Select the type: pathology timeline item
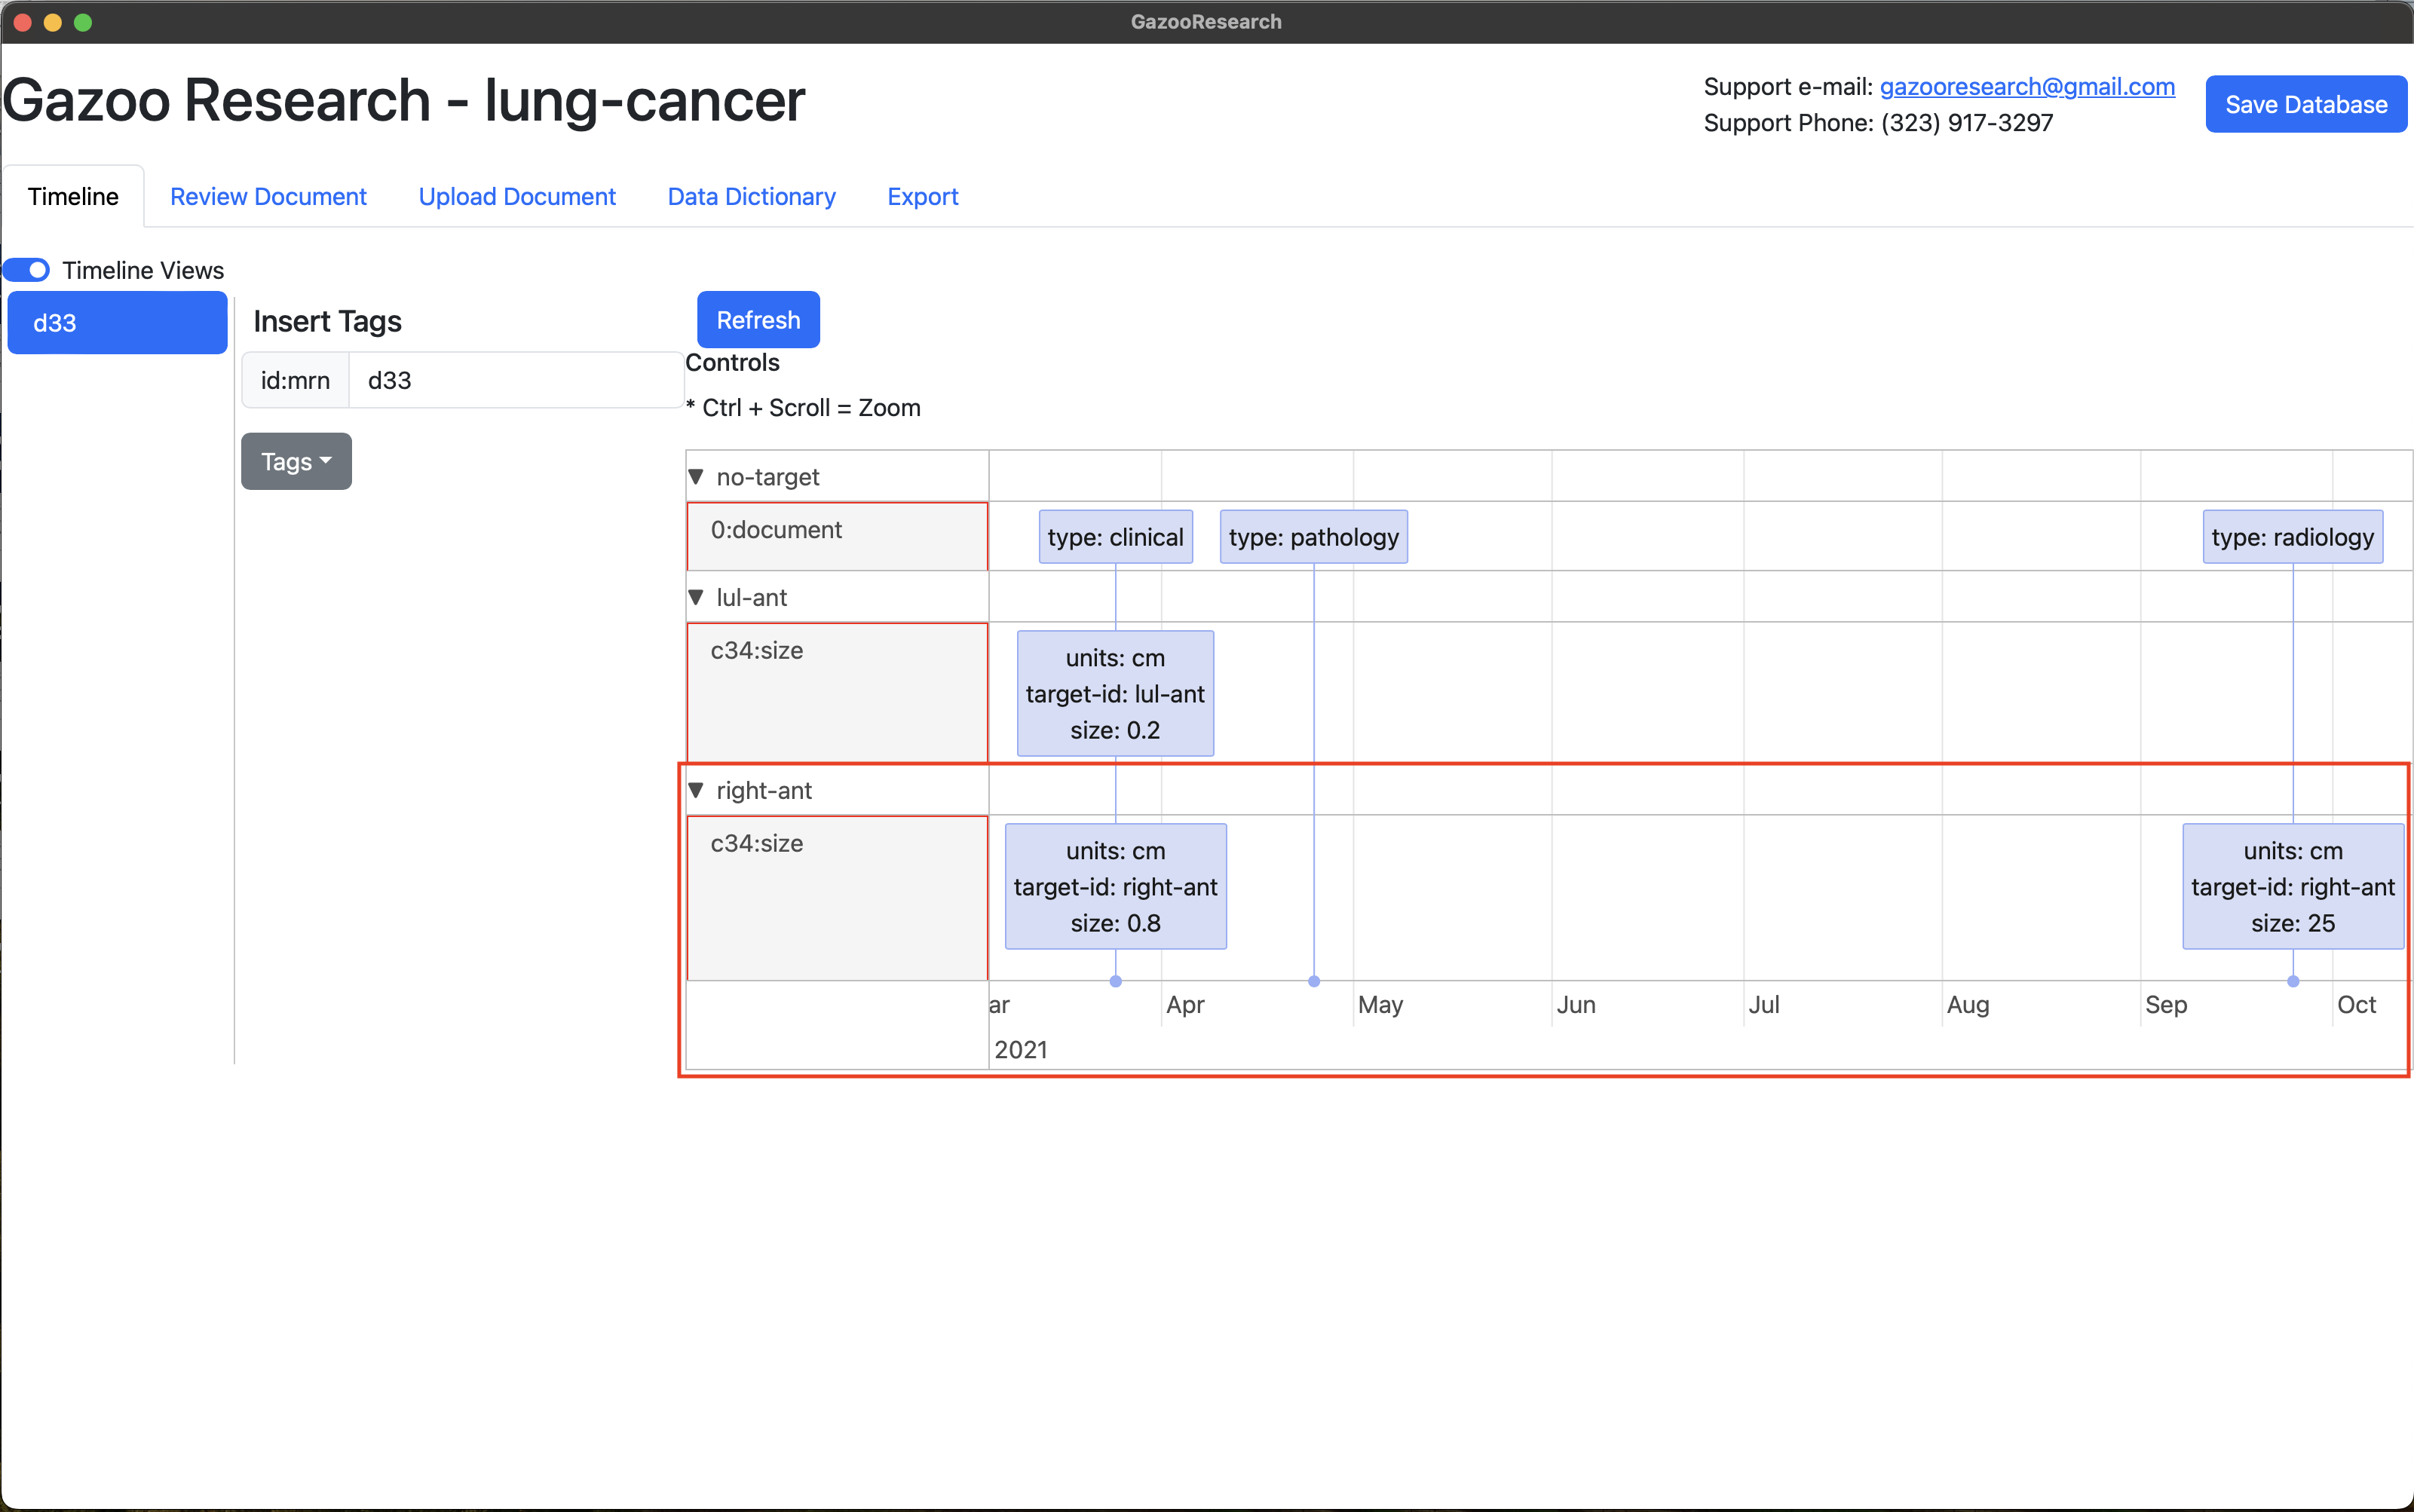2414x1512 pixels. click(1313, 537)
